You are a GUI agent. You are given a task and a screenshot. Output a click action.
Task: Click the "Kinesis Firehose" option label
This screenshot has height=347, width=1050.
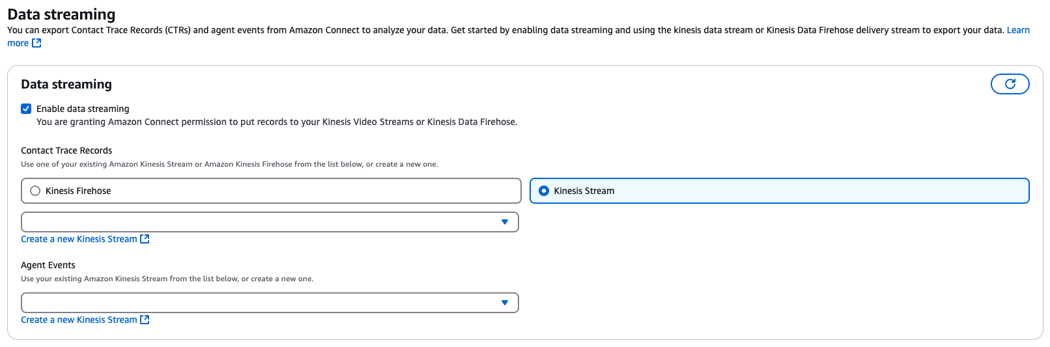(78, 191)
